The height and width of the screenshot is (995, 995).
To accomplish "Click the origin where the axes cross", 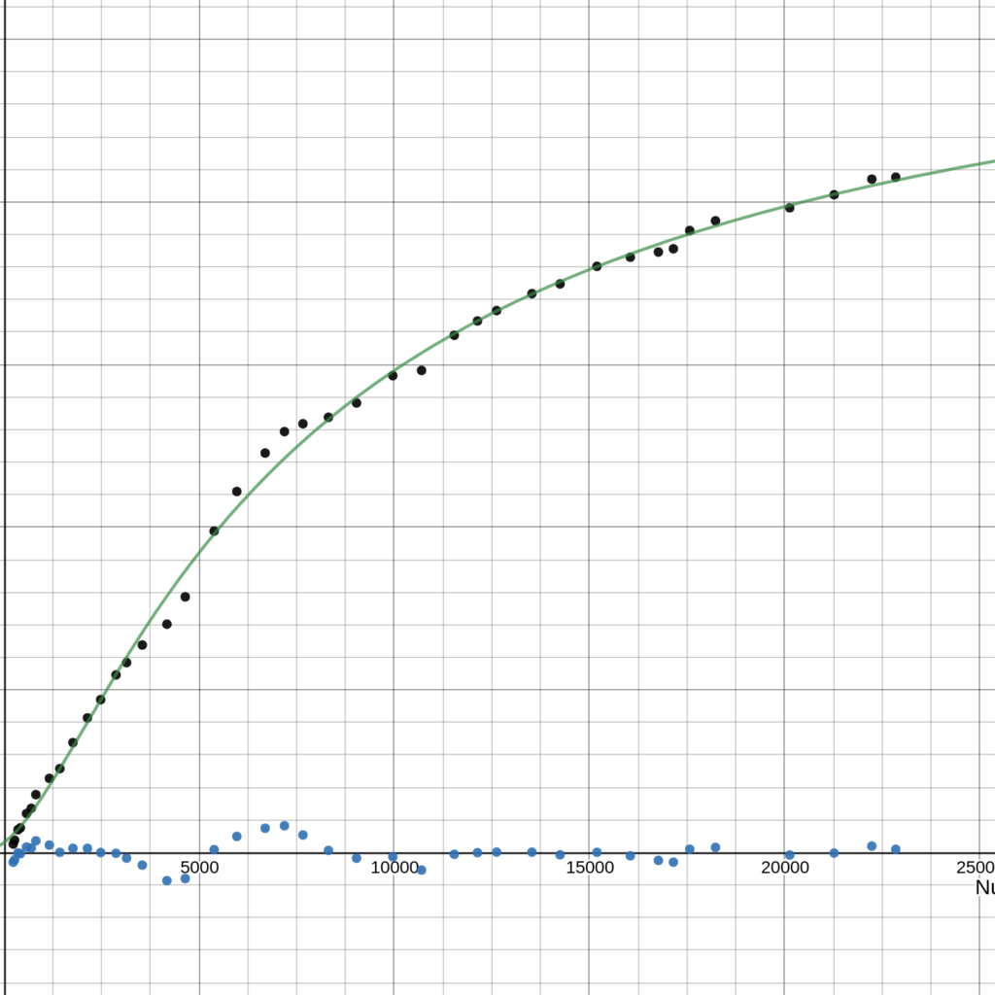I will (x=5, y=853).
